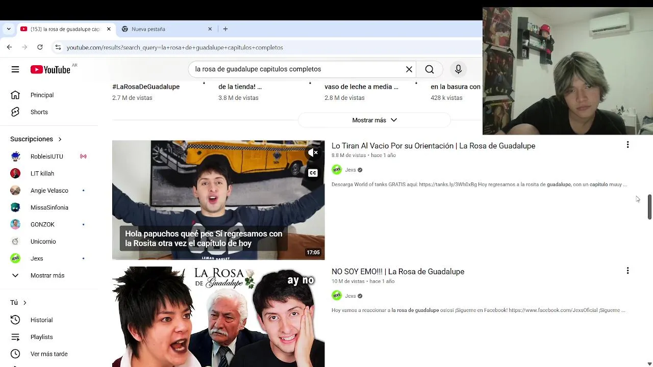Click the Historial clock icon
653x367 pixels.
point(15,320)
